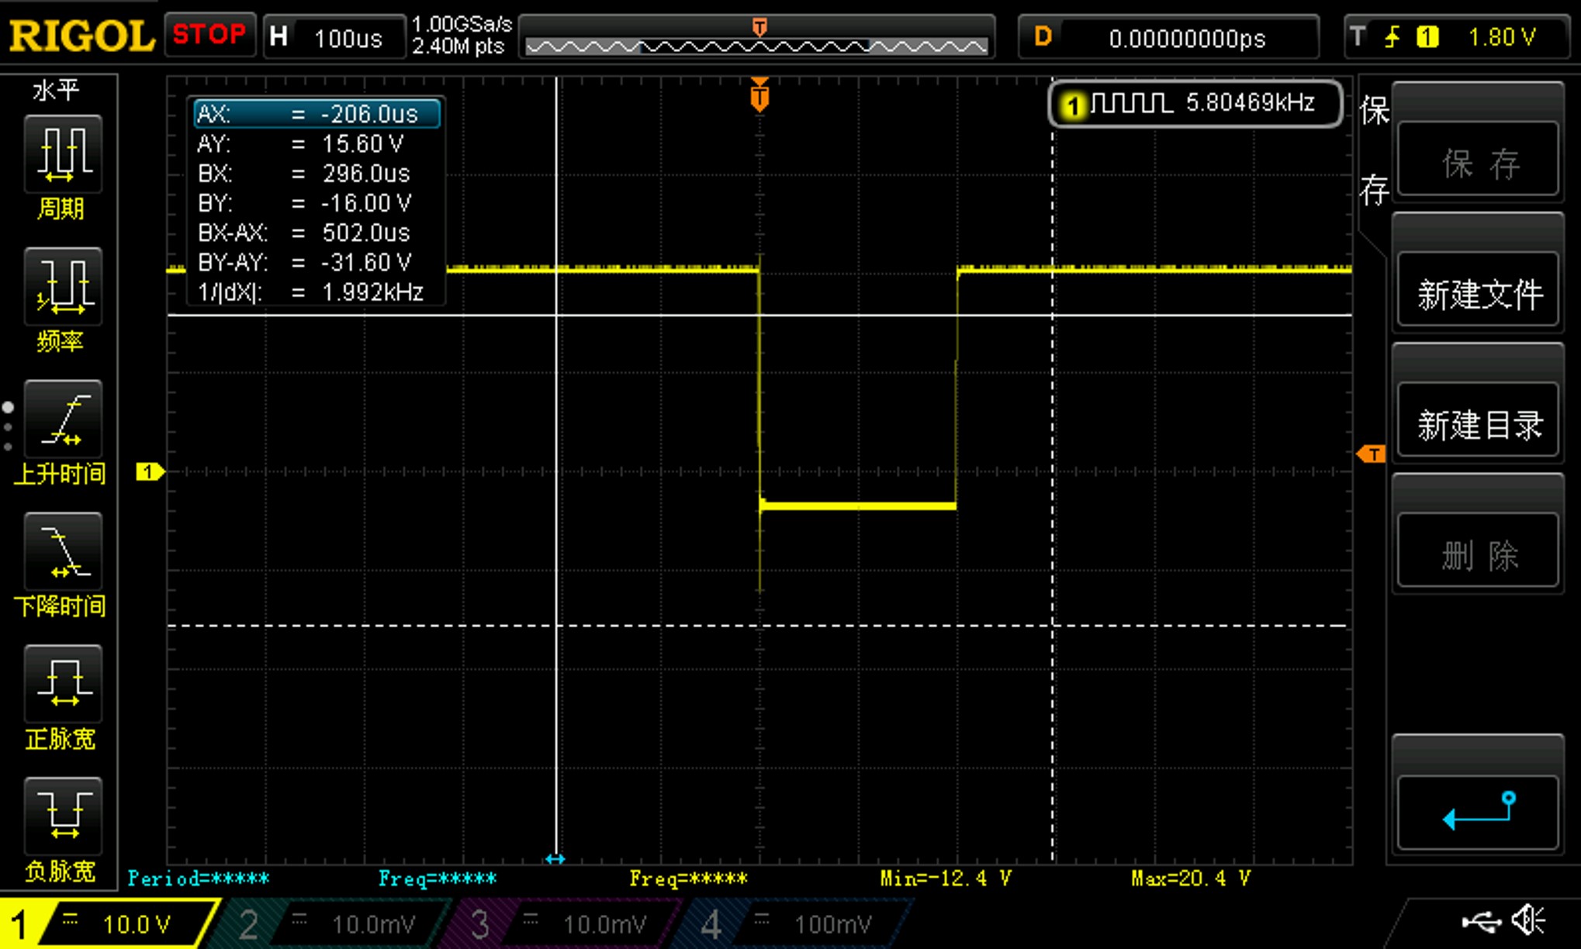This screenshot has height=949, width=1581.
Task: Click the USB connection status icon
Action: [x=1480, y=921]
